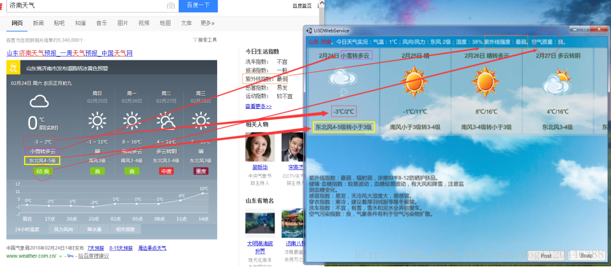Switch to the 降水量 chart tab
Image resolution: width=611 pixels, height=267 pixels.
click(x=94, y=229)
